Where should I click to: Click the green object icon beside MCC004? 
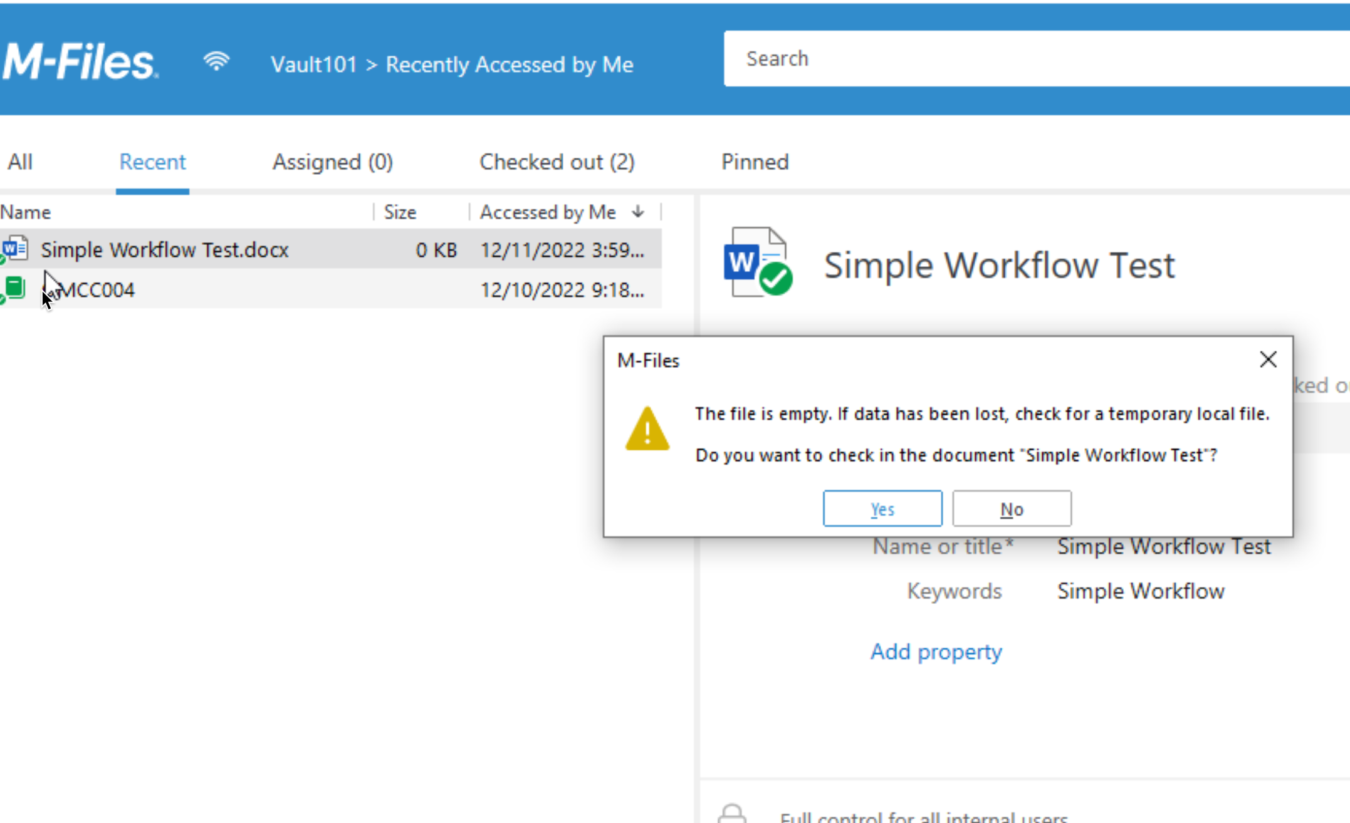(x=14, y=289)
